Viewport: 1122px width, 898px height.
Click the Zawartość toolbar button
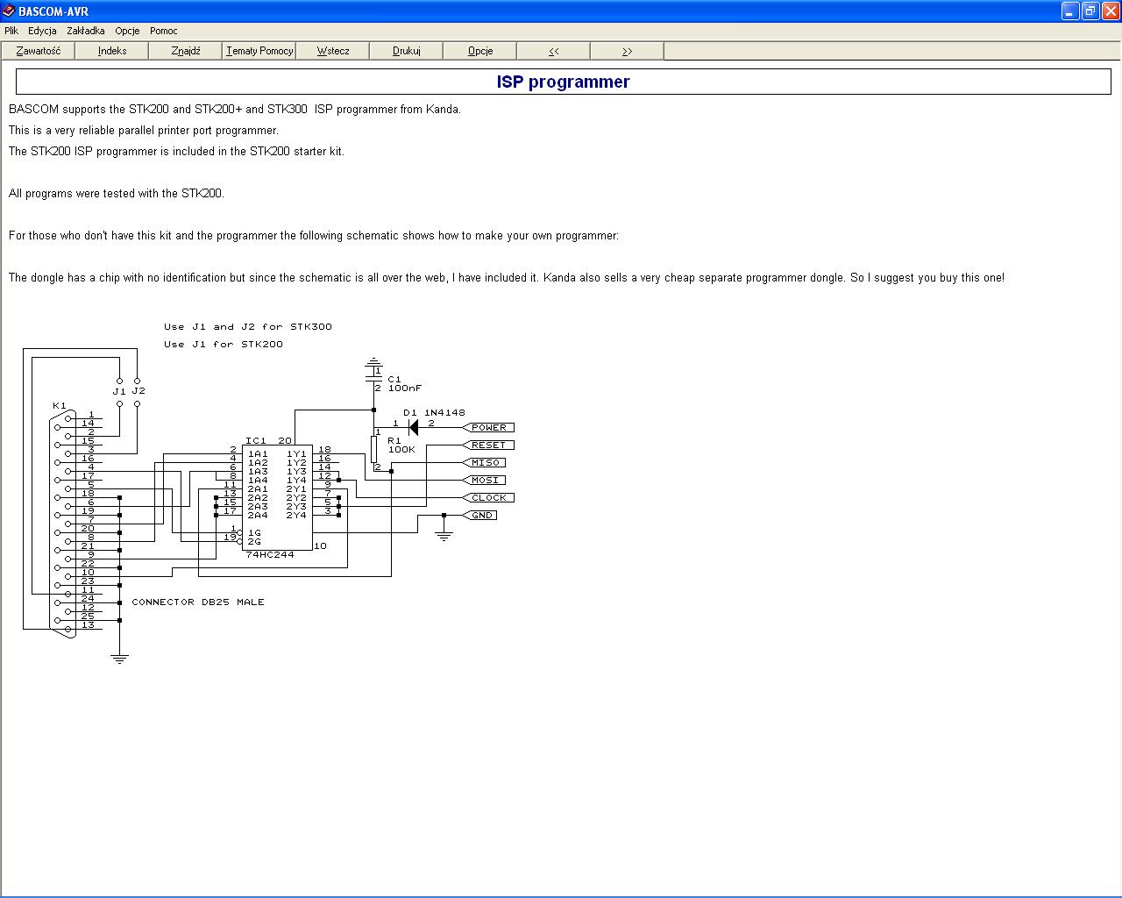click(x=39, y=51)
